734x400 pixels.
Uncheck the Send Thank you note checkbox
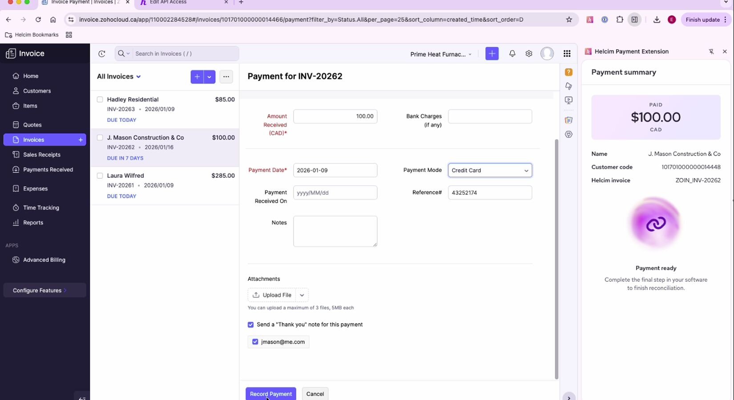251,325
